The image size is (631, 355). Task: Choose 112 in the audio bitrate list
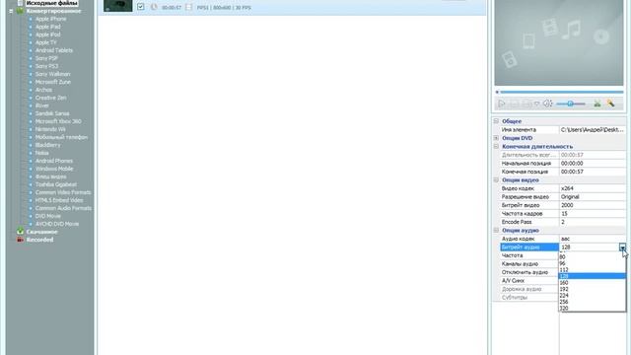(x=592, y=269)
